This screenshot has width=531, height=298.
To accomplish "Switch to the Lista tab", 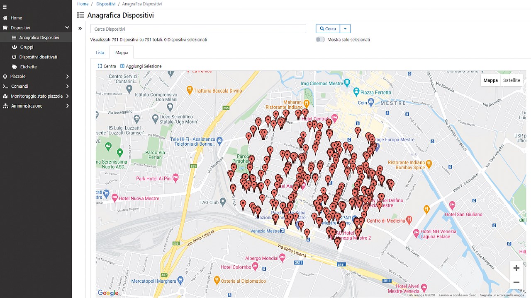I will pyautogui.click(x=100, y=53).
